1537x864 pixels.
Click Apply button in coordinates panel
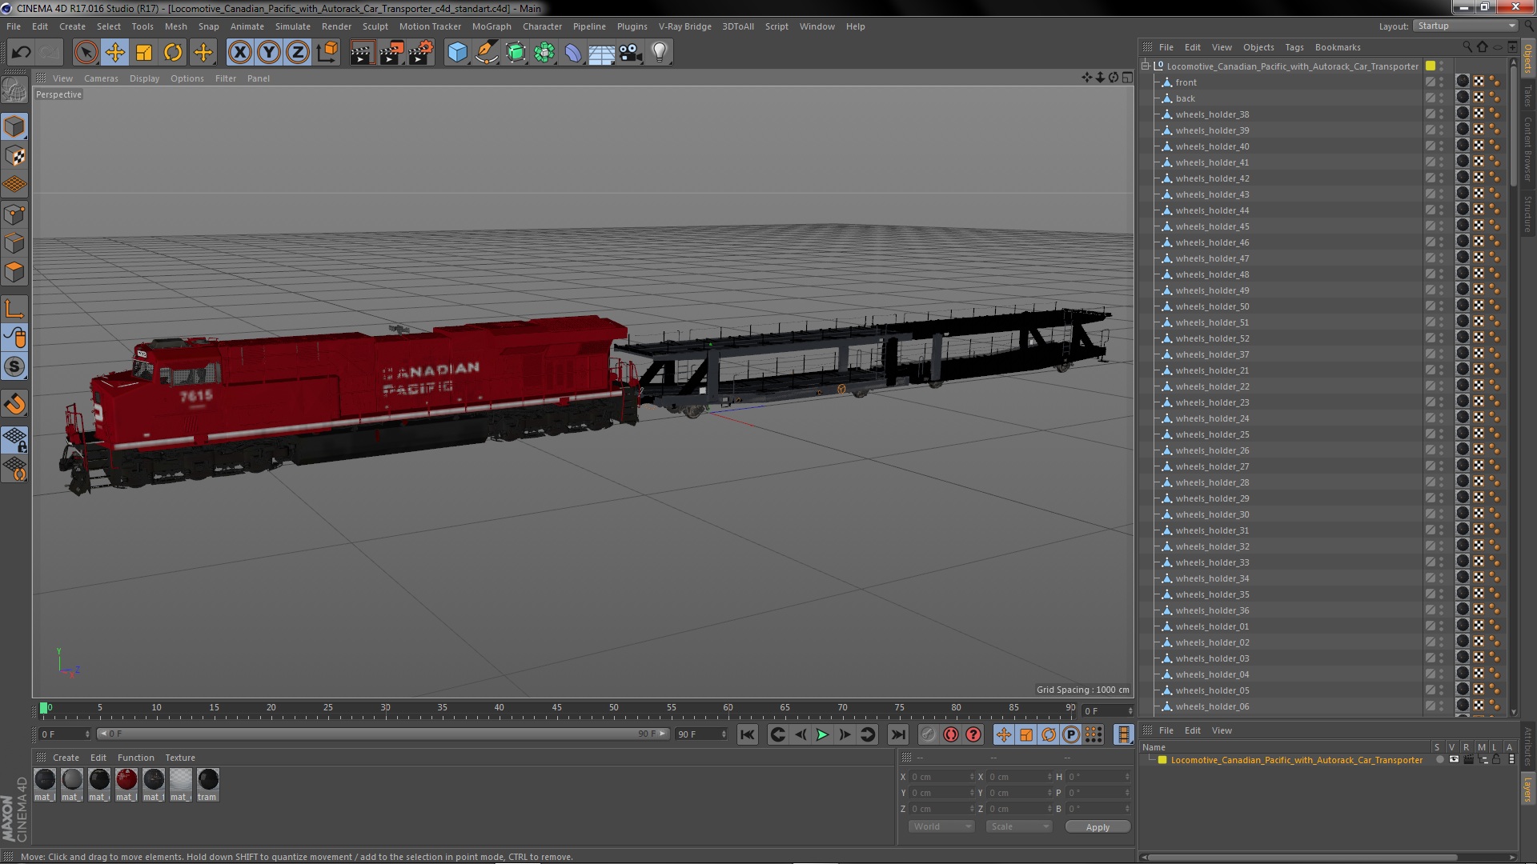pos(1098,826)
